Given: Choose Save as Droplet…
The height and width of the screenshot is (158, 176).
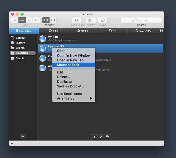Looking at the screenshot, I should (73, 86).
